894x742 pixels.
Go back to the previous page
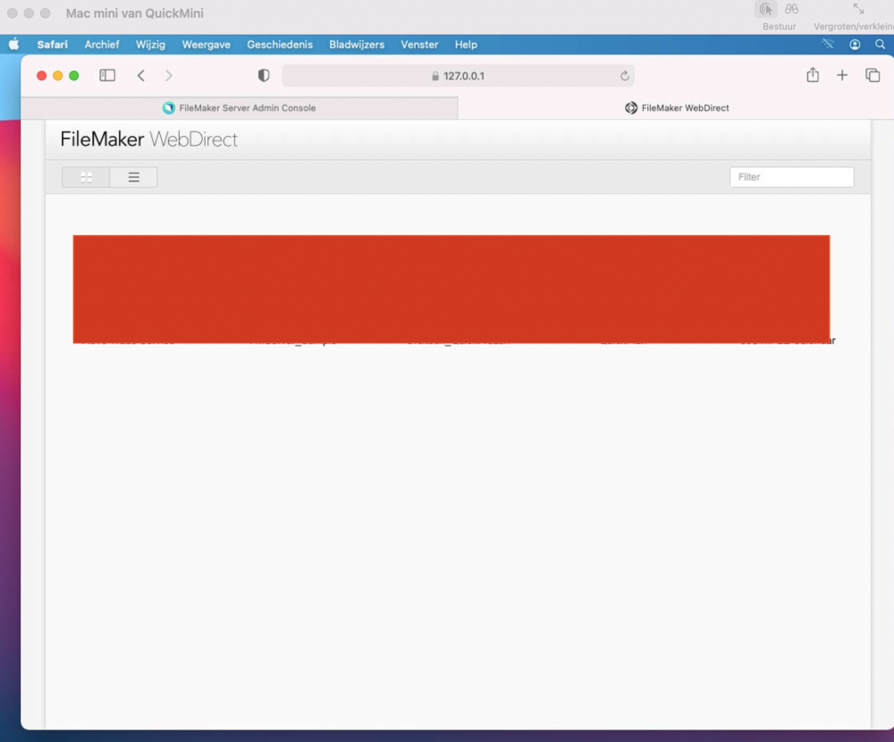tap(141, 76)
